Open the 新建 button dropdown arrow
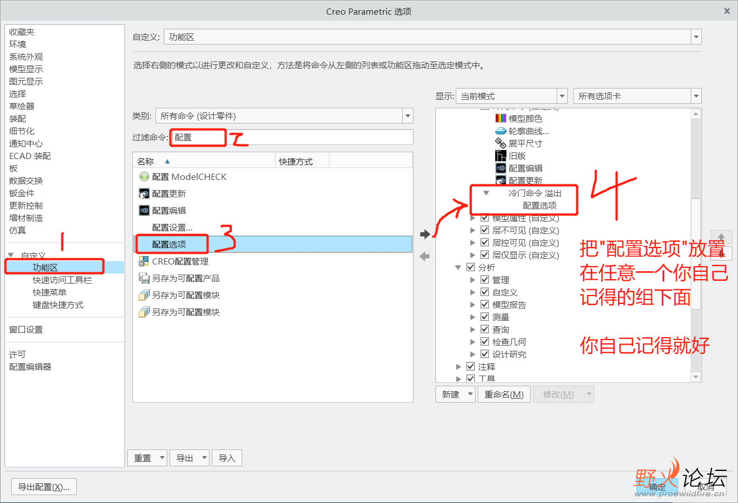738x503 pixels. (470, 394)
